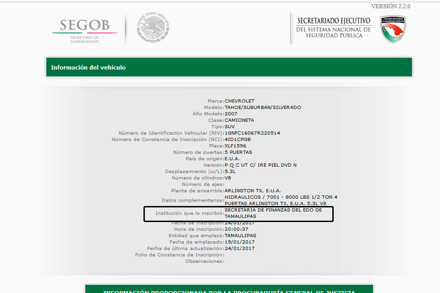Click the NCI value 4ID1CPGB
440x293 pixels.
click(x=237, y=140)
